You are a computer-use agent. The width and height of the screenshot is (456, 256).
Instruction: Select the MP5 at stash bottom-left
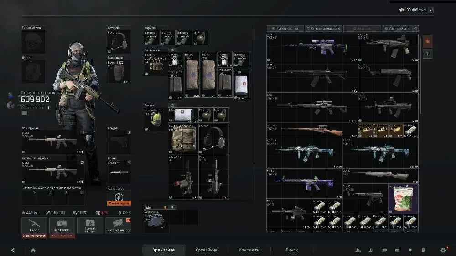point(289,214)
